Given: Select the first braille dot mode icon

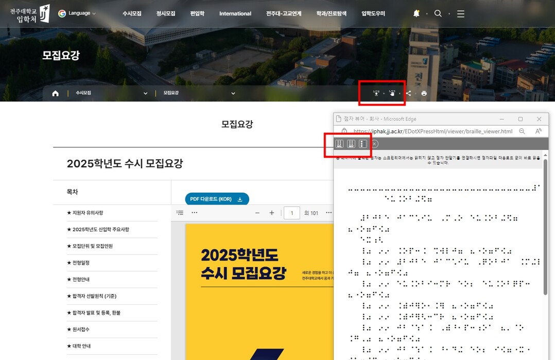Looking at the screenshot, I should click(339, 144).
